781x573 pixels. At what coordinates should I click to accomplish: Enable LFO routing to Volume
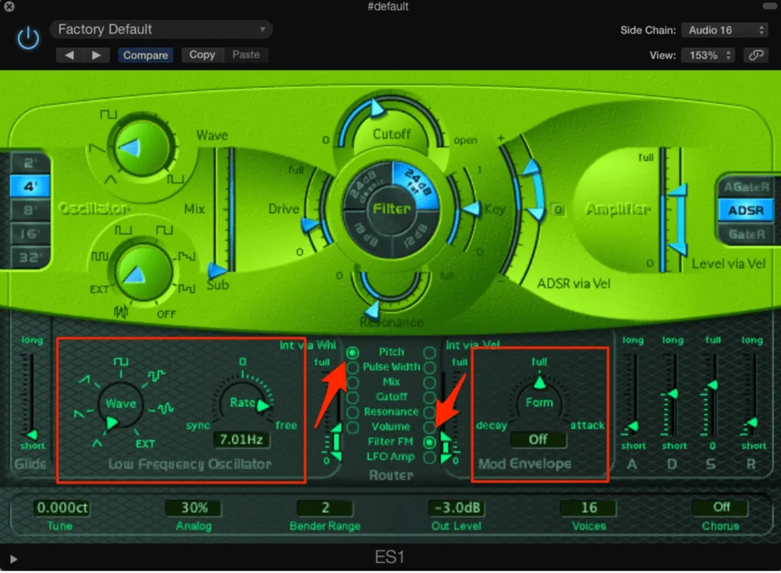point(352,427)
